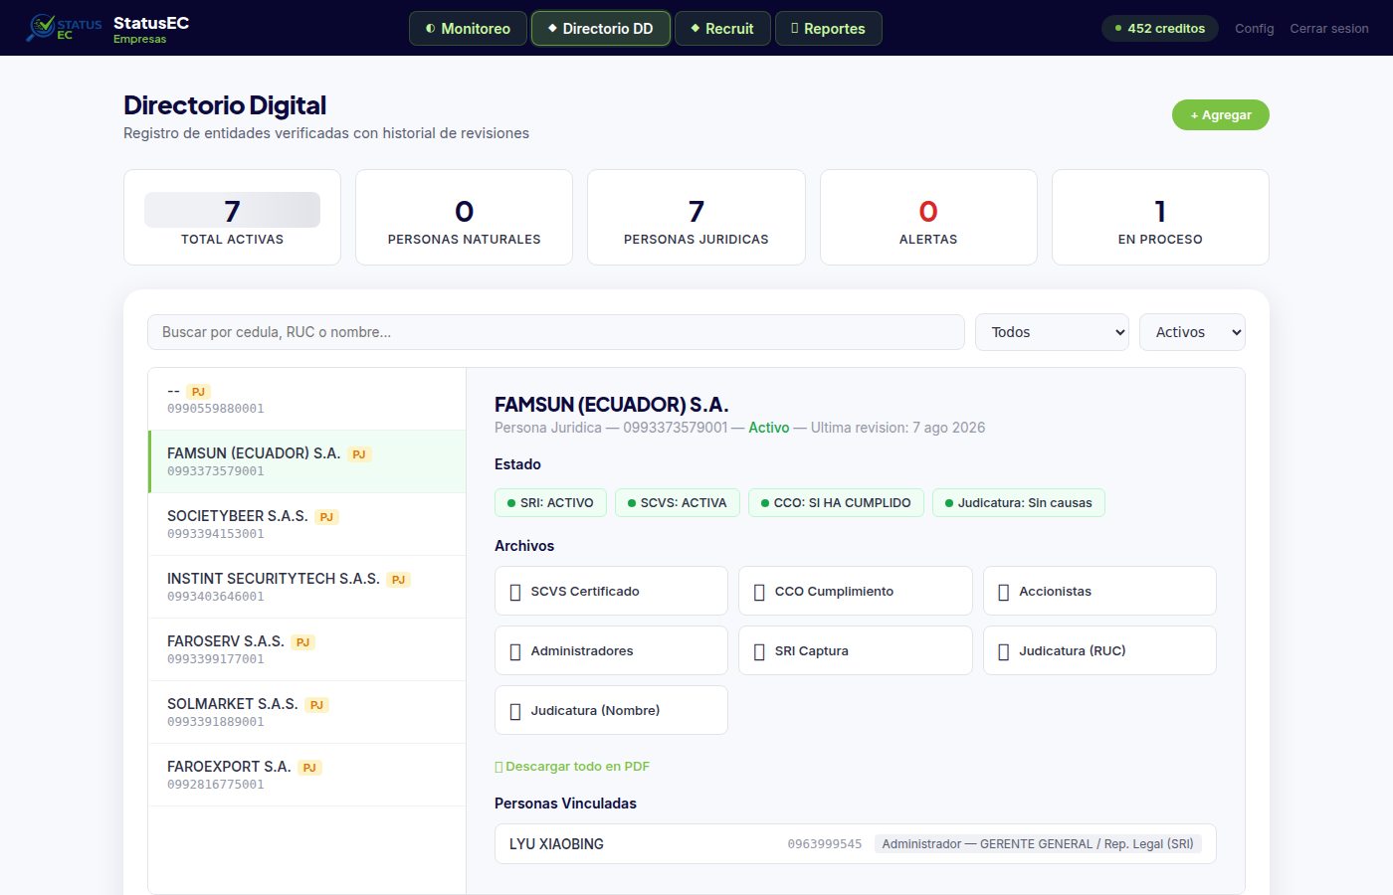
Task: Click Descargar todo en PDF link
Action: [x=572, y=767]
